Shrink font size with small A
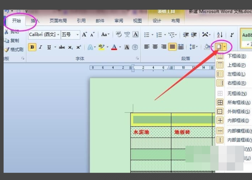 pyautogui.click(x=92, y=34)
